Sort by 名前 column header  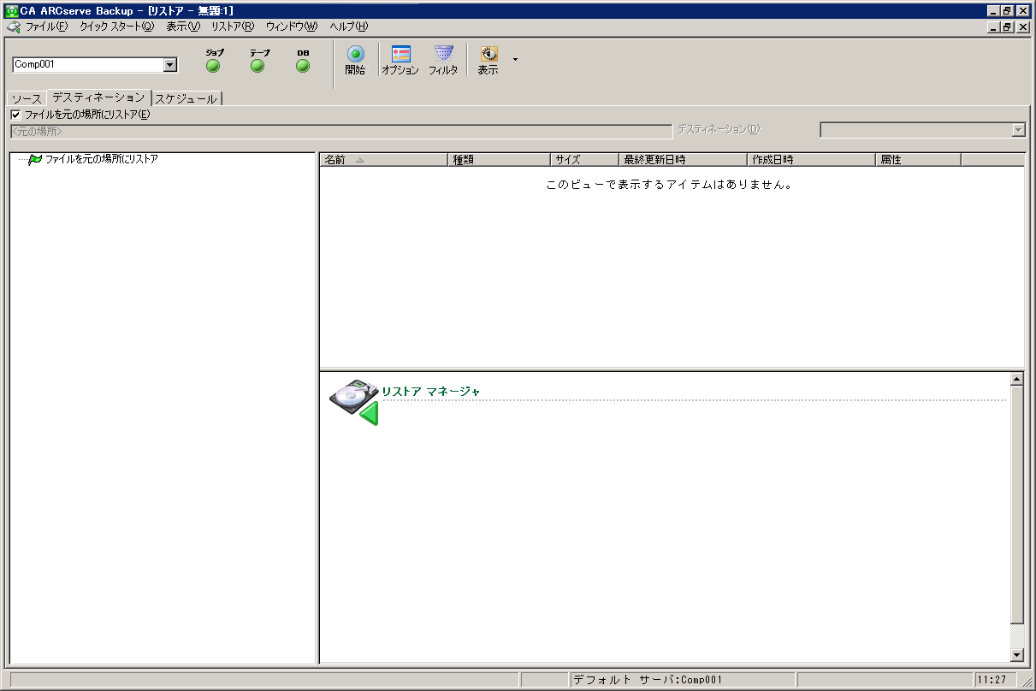[x=383, y=160]
